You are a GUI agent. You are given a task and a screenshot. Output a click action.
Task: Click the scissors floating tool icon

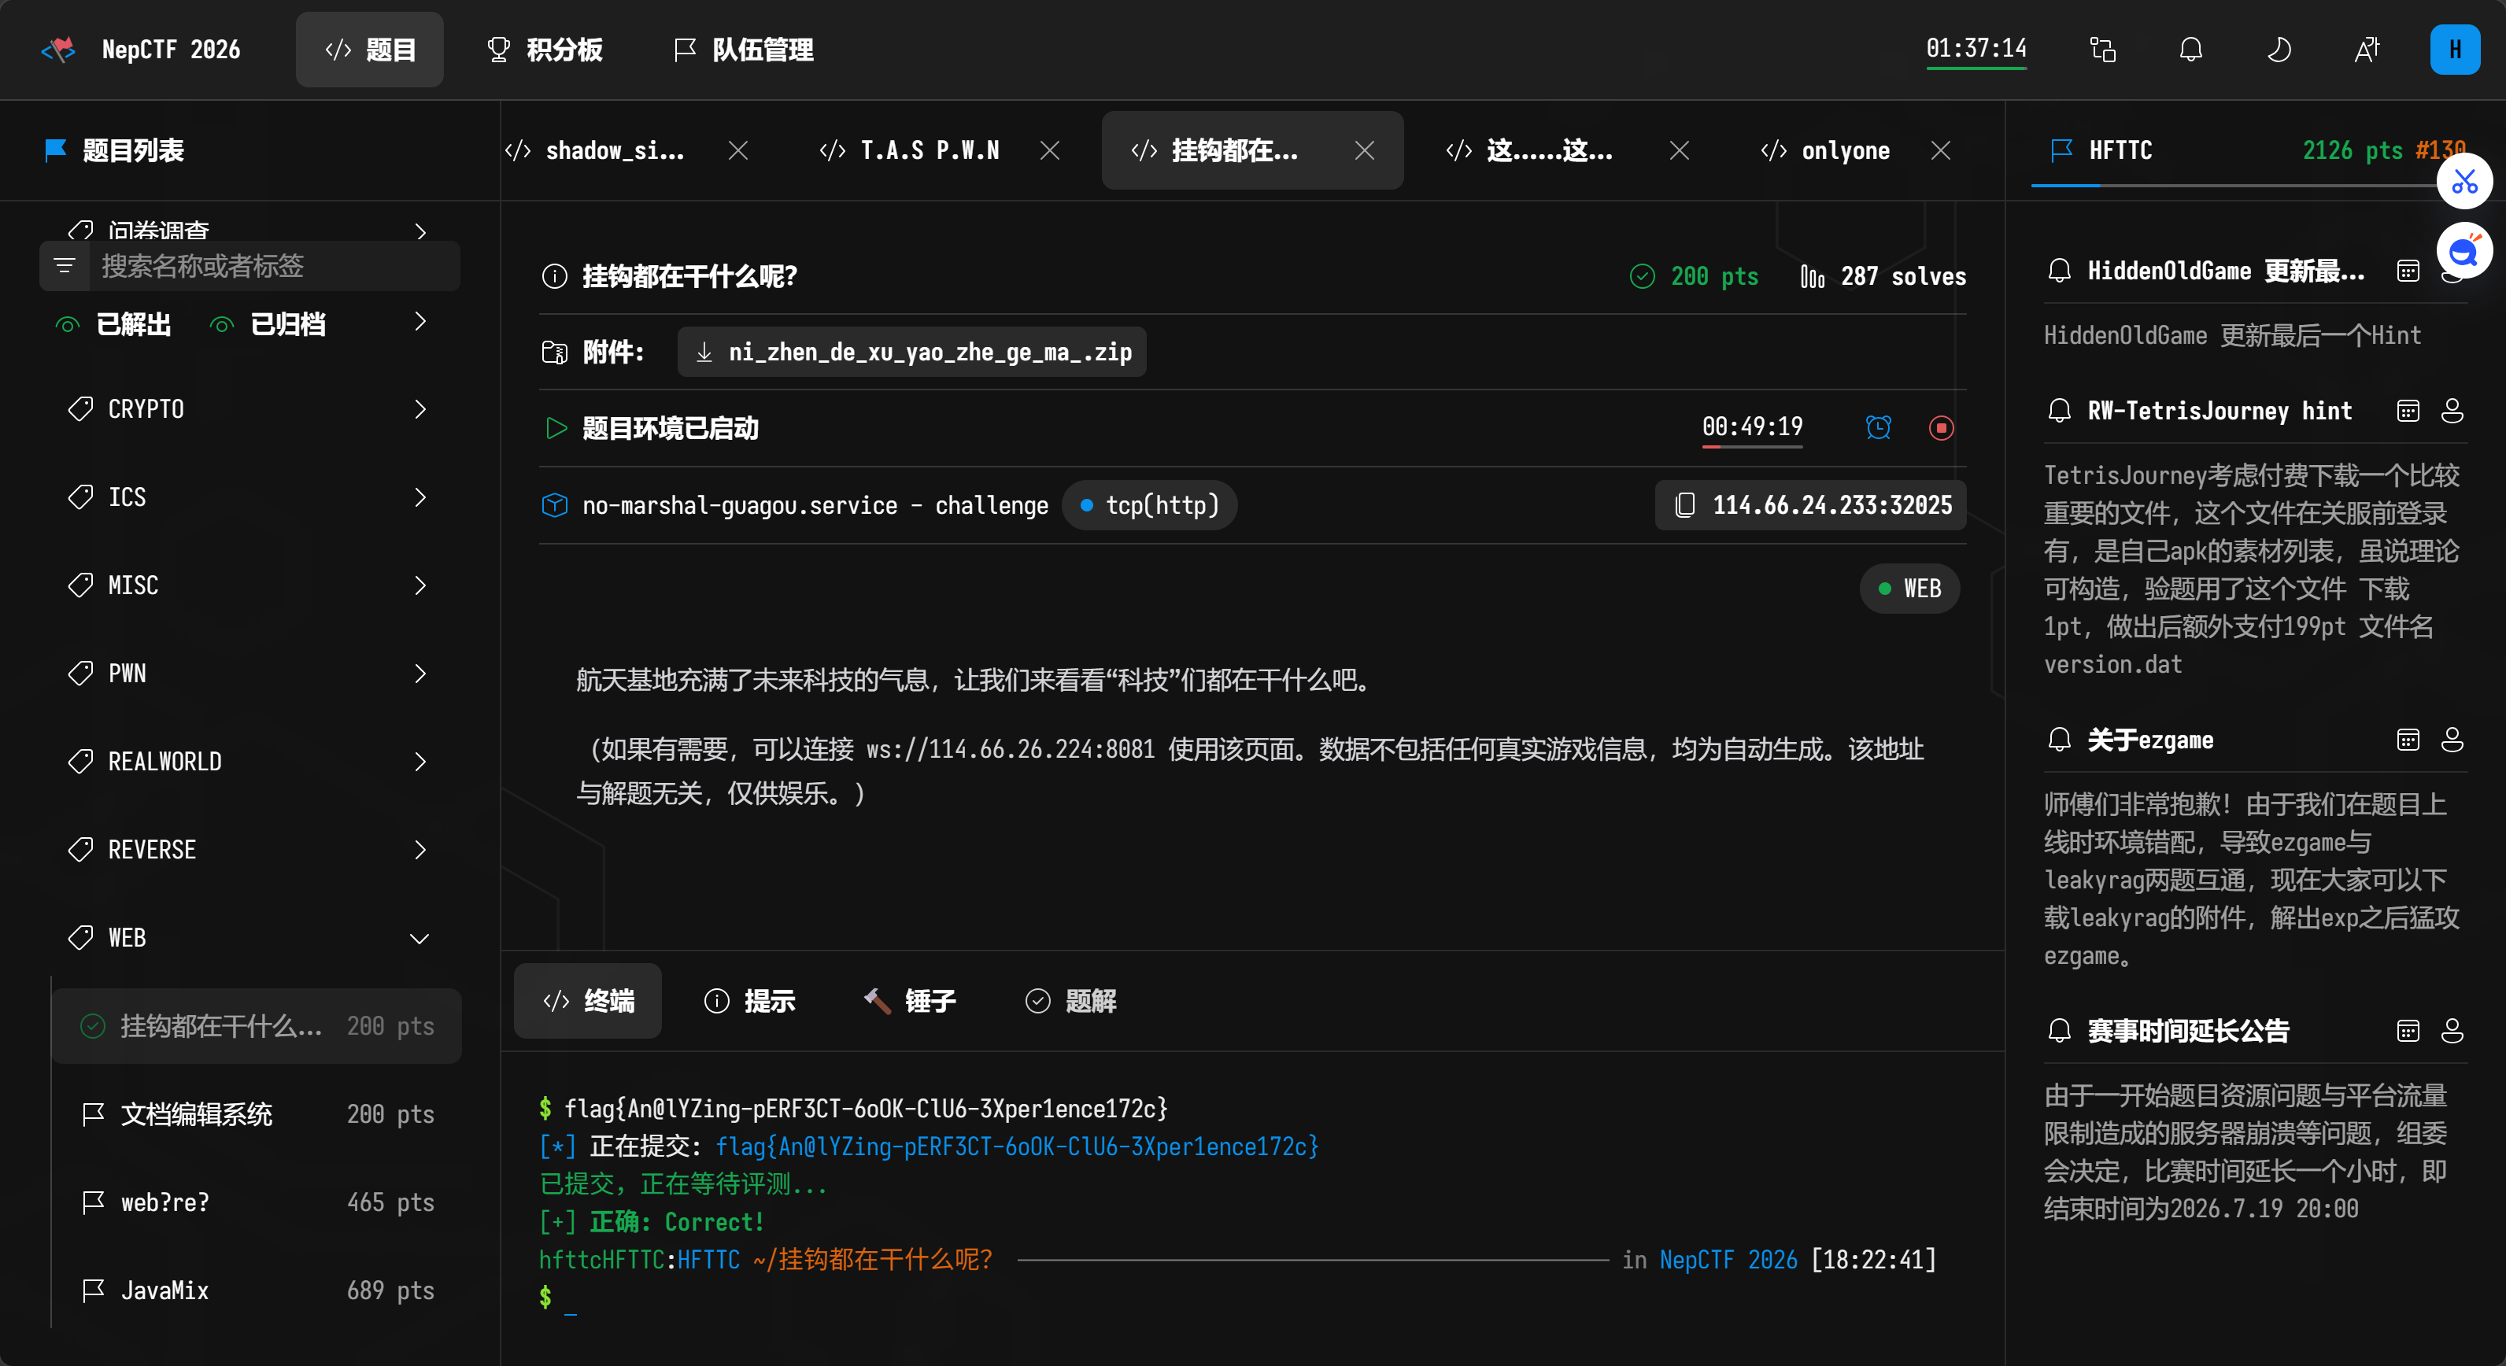[2465, 182]
